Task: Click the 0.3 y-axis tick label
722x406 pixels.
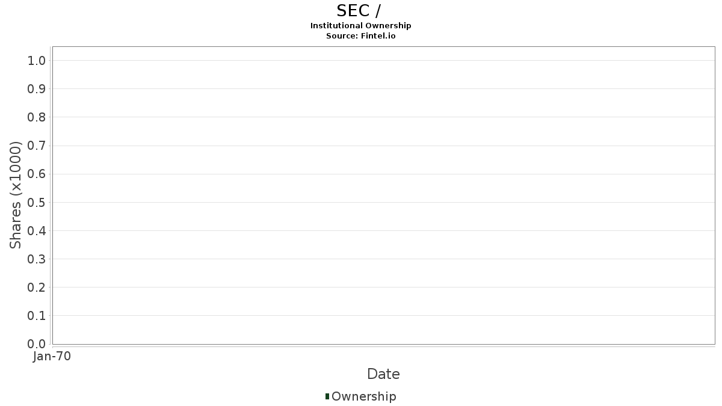Action: click(x=37, y=259)
